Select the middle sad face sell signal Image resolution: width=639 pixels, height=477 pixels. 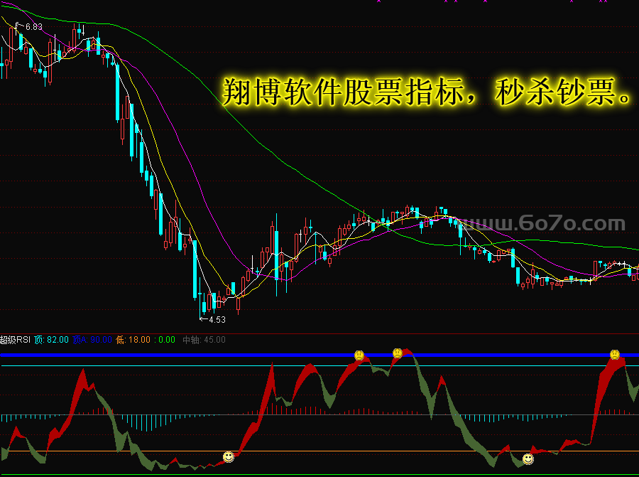(x=398, y=353)
